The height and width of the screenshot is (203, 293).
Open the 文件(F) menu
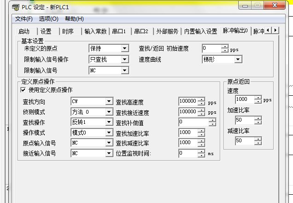(x=24, y=19)
